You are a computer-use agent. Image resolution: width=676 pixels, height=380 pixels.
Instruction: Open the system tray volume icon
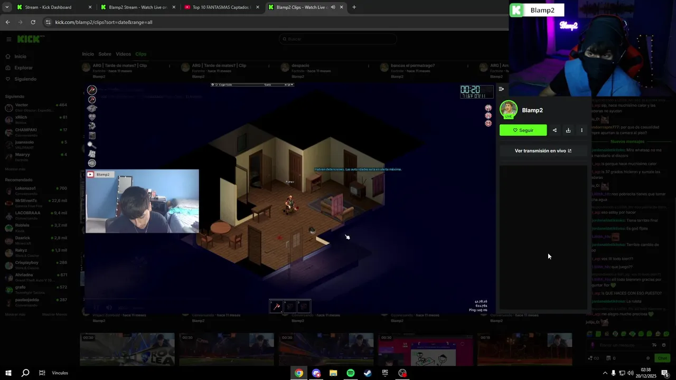coord(631,373)
